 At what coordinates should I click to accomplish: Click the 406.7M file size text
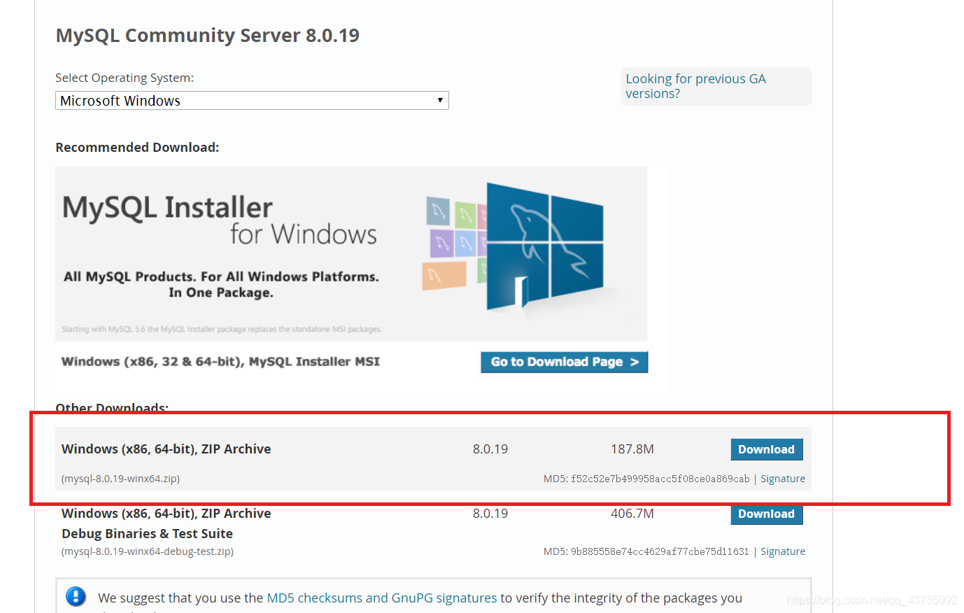click(632, 513)
